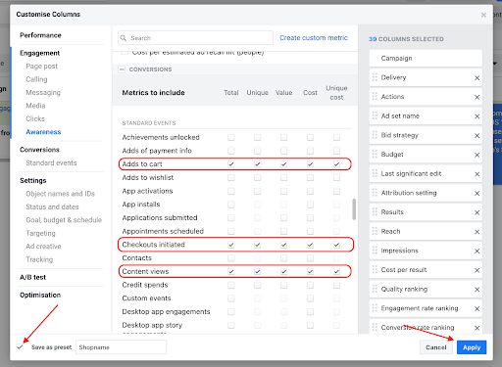Grab the drag handle for Impressions
This screenshot has width=502, height=367.
375,251
